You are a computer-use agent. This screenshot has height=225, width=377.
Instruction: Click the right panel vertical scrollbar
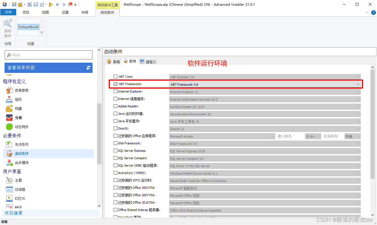click(x=373, y=124)
